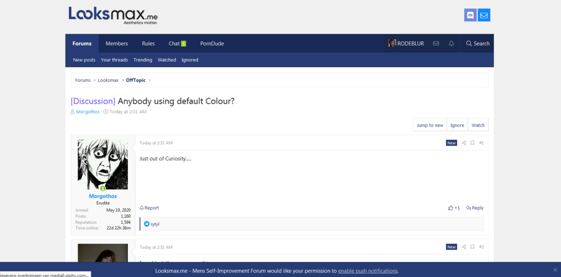Viewport: 561px width, 277px height.
Task: Click the second poster's avatar
Action: tap(103, 253)
